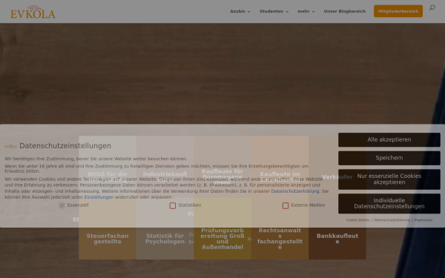
Task: Click the EVKOLA logo in the header
Action: pos(33,12)
